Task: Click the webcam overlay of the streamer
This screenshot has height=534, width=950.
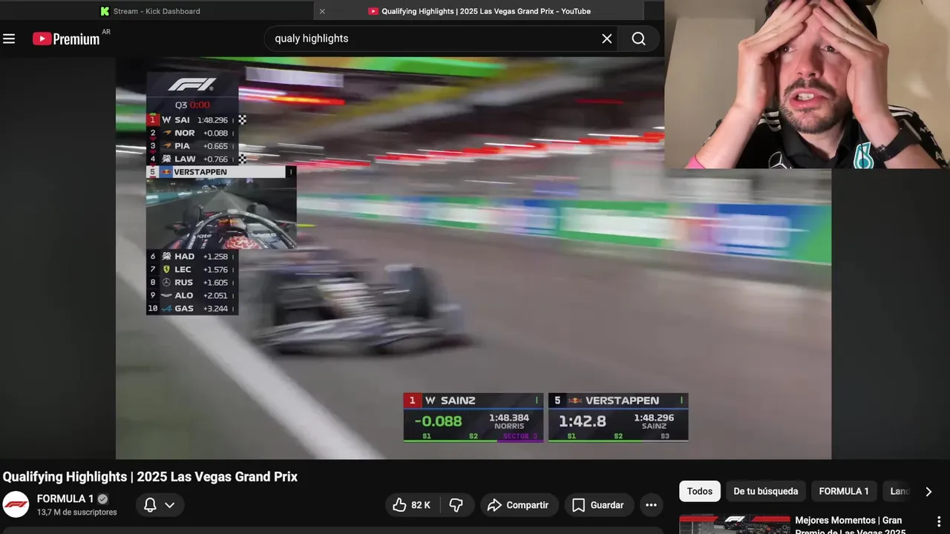Action: point(807,84)
